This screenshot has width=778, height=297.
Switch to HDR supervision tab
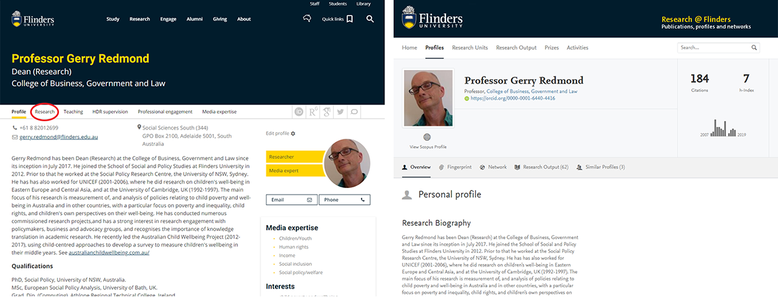tap(110, 112)
